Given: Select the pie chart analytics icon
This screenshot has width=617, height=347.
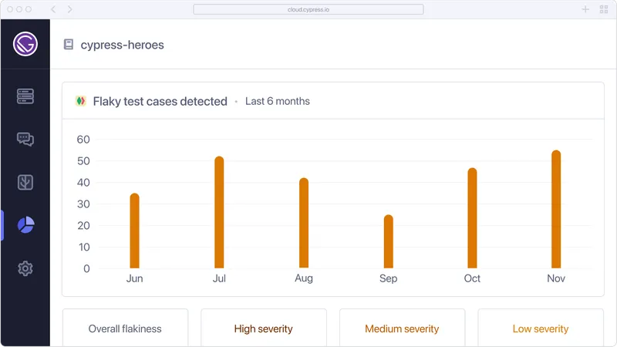Looking at the screenshot, I should point(26,224).
